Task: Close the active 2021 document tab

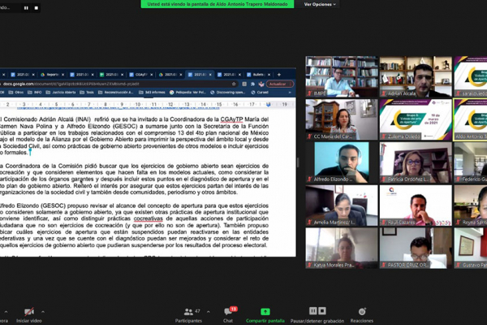Action: 210,75
